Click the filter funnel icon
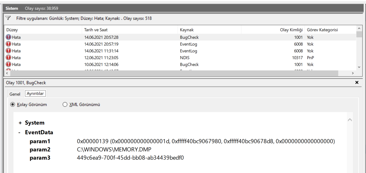Screen dimensions: 366x173 tap(8, 18)
